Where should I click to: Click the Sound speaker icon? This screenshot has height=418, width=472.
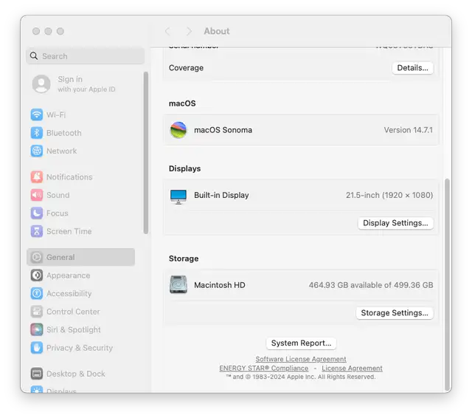click(x=37, y=195)
